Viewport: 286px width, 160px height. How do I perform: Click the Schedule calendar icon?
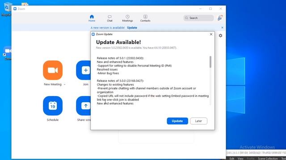pos(53,106)
